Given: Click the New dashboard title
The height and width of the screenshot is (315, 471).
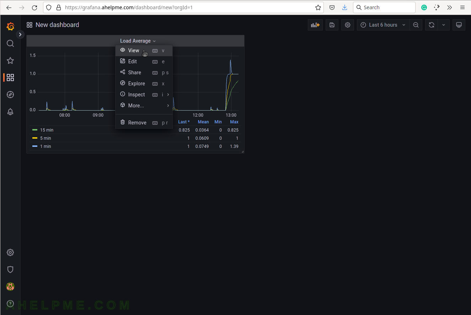Looking at the screenshot, I should click(57, 25).
